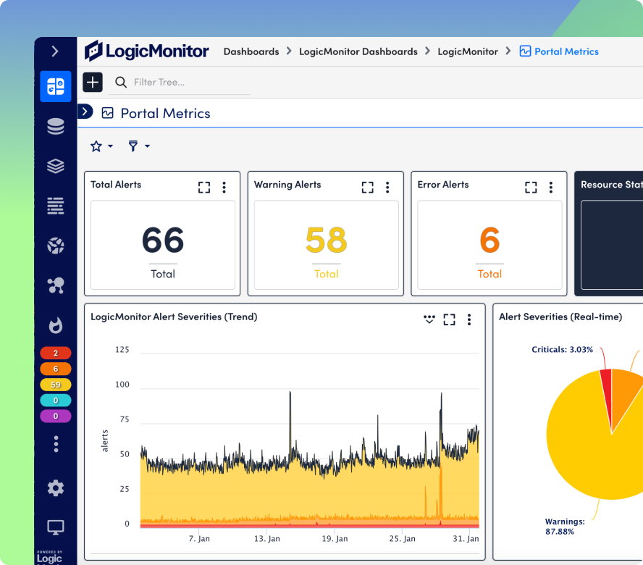
Task: Expand the dashboard tree panel arrow
Action: 85,112
